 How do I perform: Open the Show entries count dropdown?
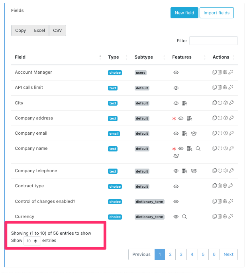coord(32,241)
